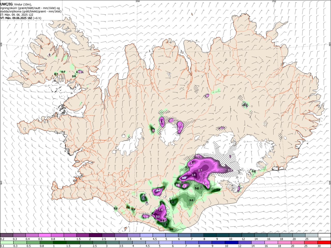The width and height of the screenshot is (331, 248).
Task: Click the '0.9' value near southwest coast
Action: point(133,209)
